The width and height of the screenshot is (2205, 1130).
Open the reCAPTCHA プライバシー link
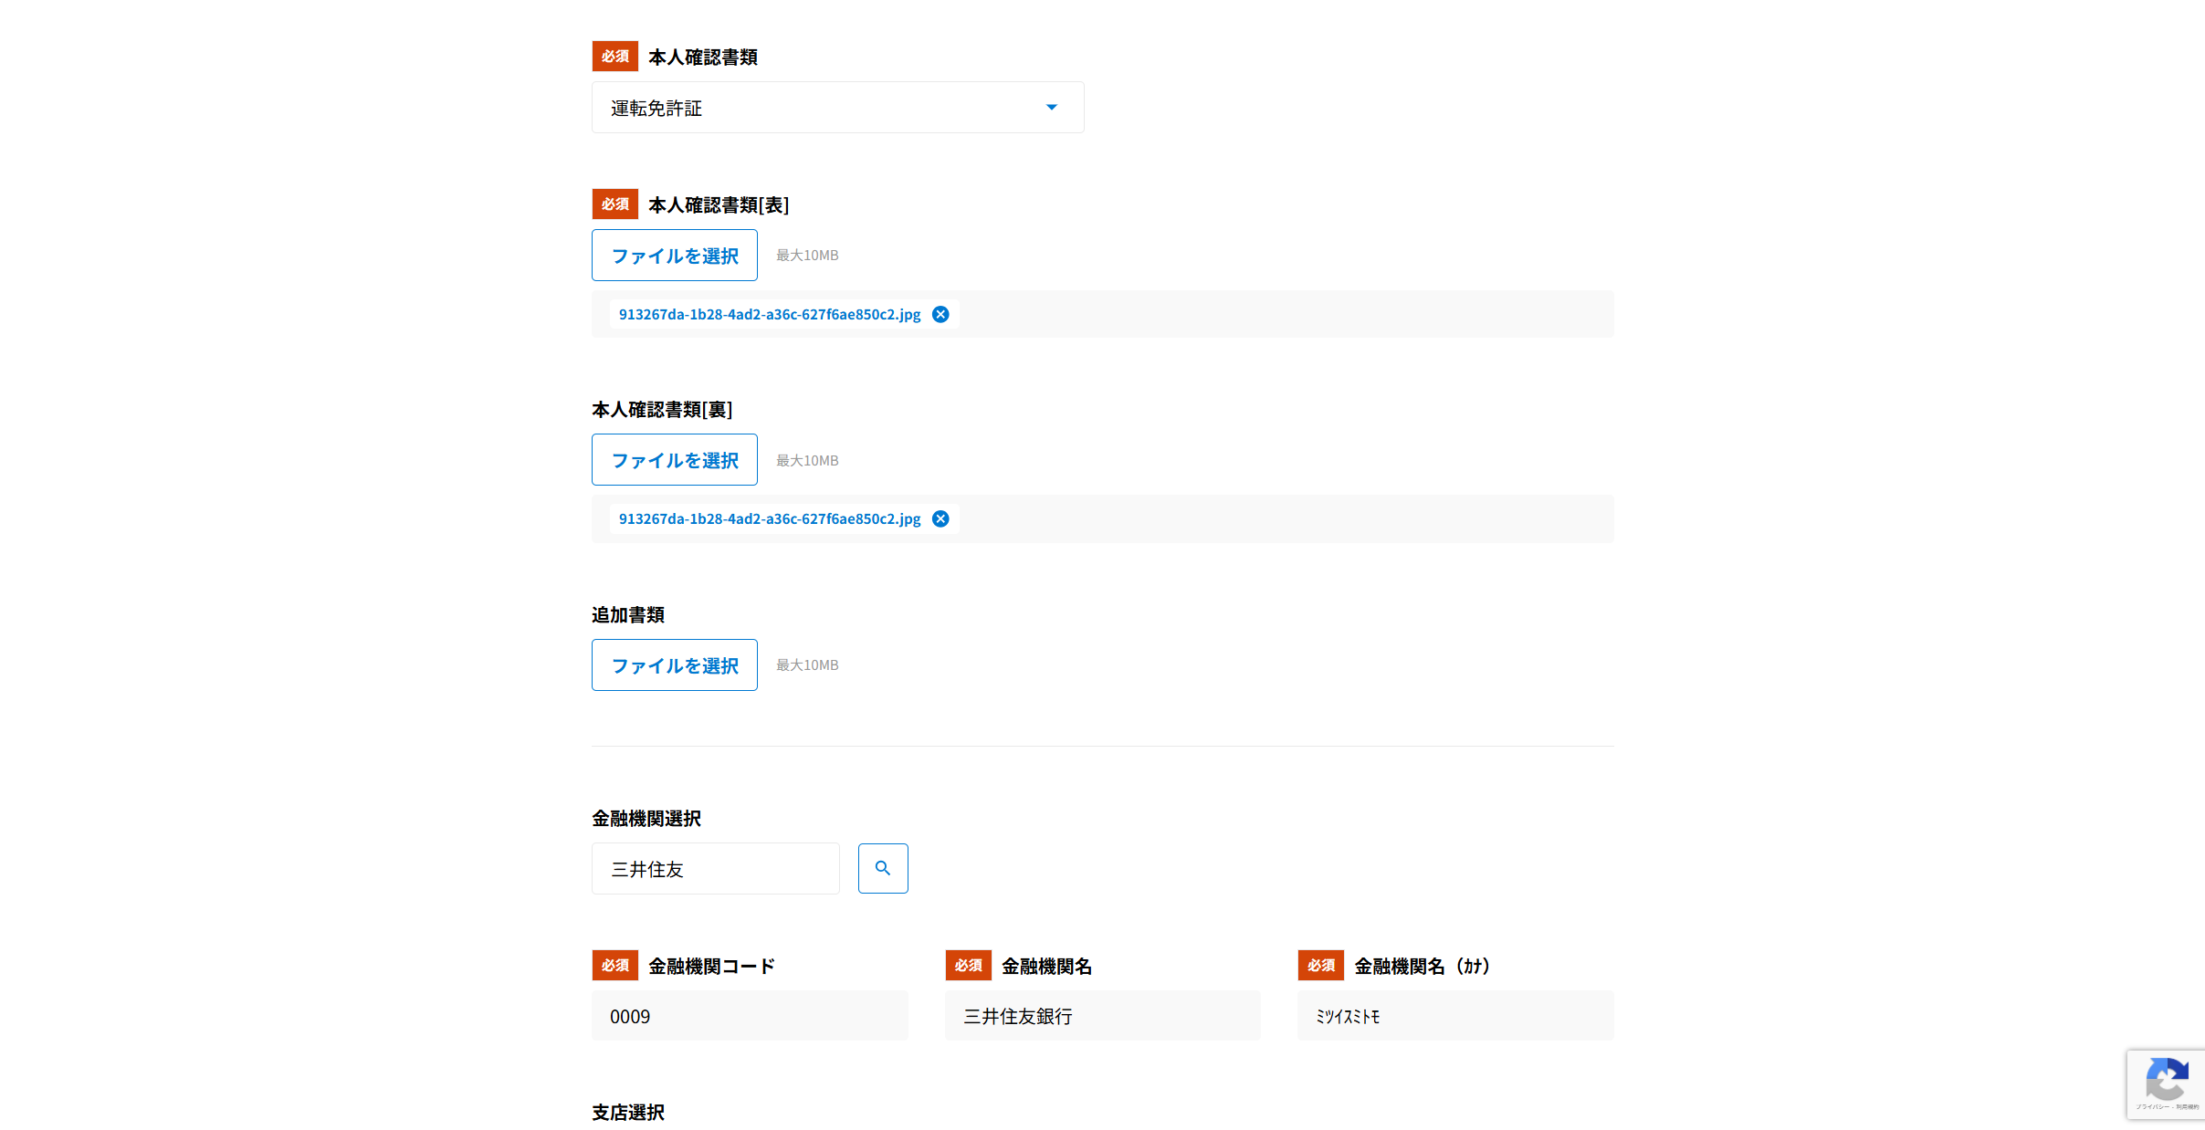(x=2151, y=1106)
